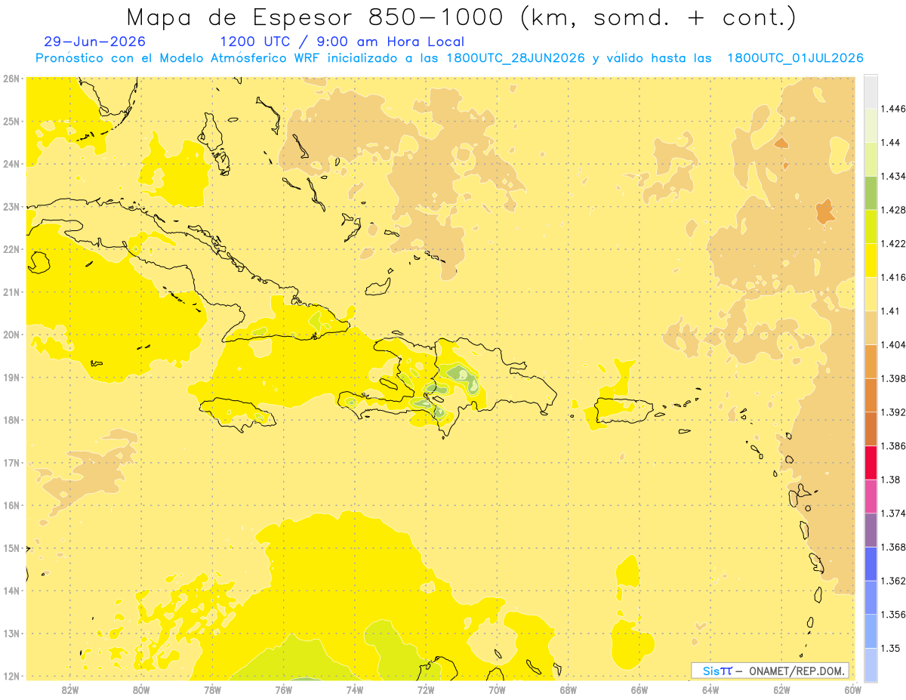Click the legend value 1.386

coord(892,446)
